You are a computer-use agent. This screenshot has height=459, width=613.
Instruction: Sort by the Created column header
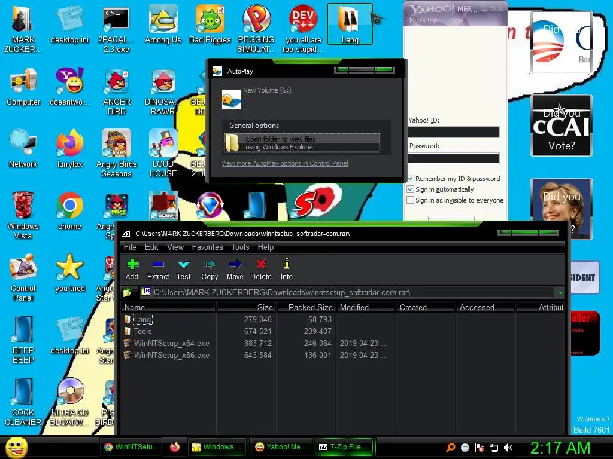pyautogui.click(x=426, y=307)
